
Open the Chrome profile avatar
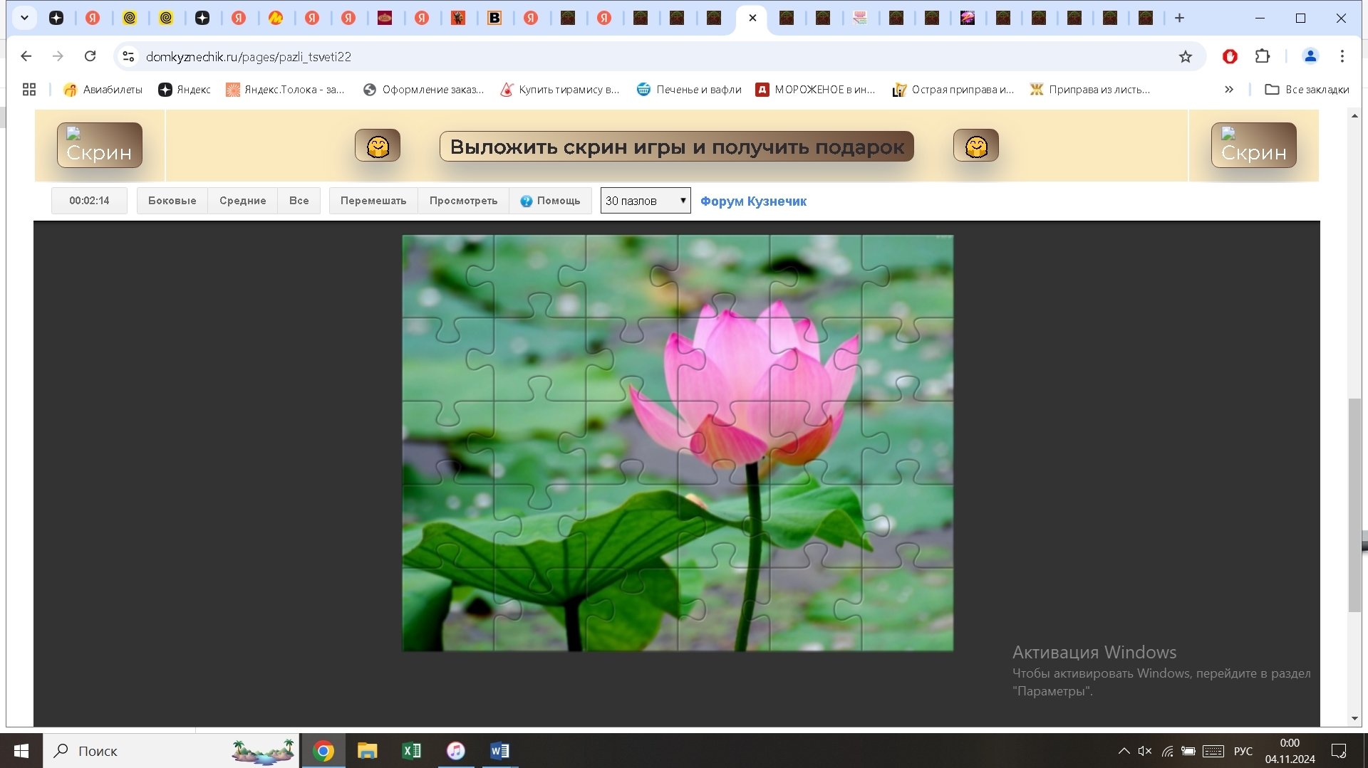point(1310,57)
